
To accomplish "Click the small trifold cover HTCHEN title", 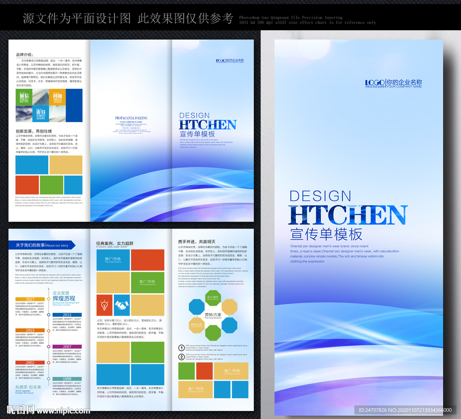I will pyautogui.click(x=208, y=125).
